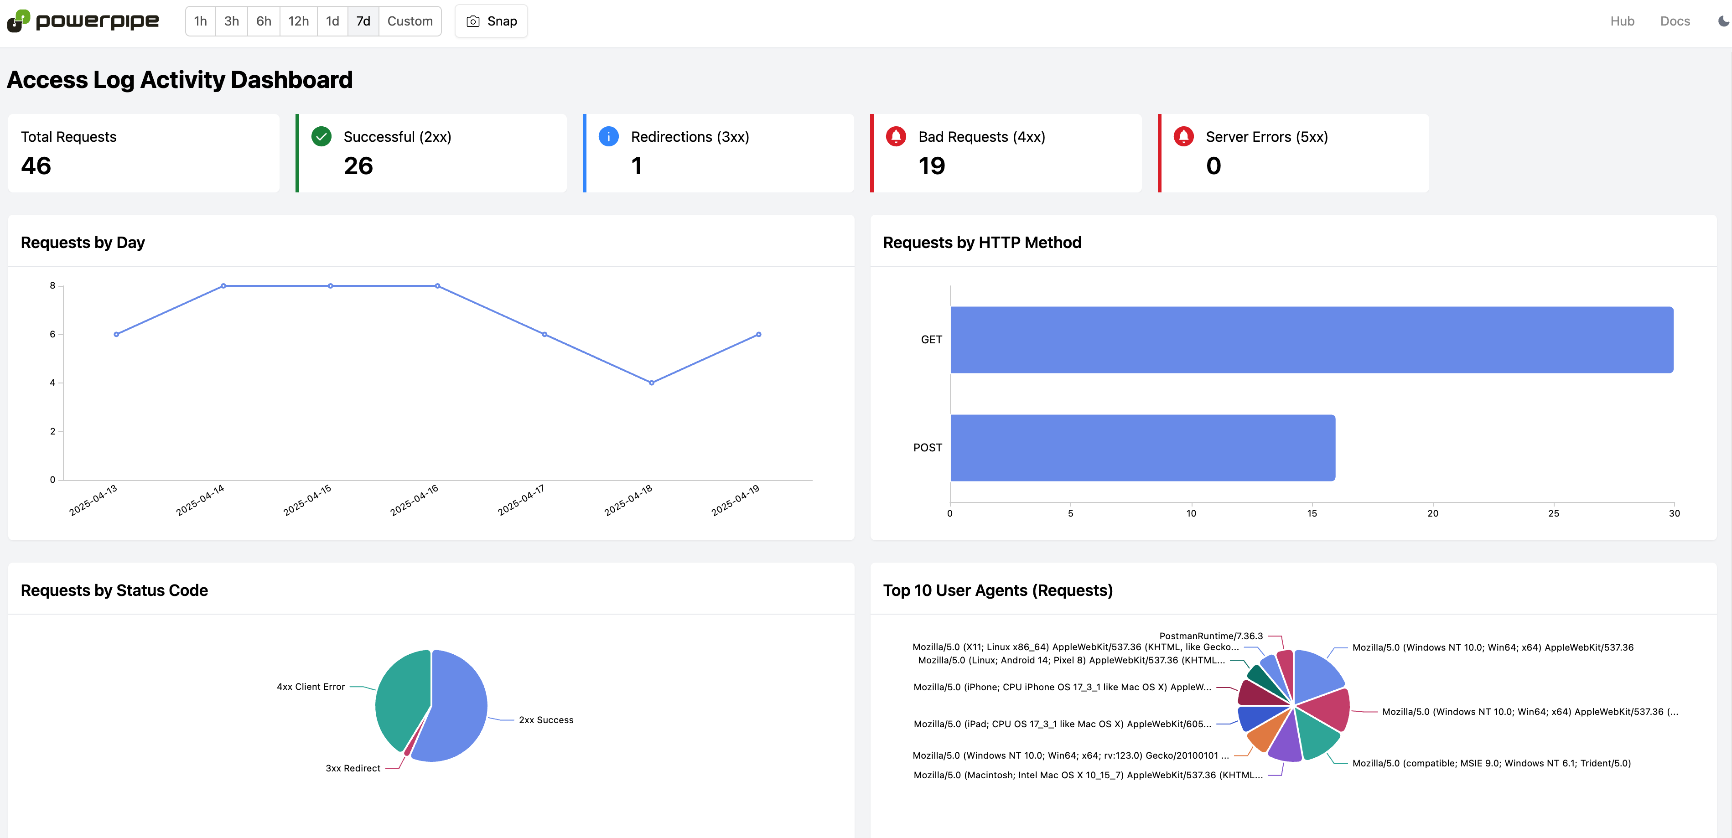Click the Top 10 User Agents heading
The width and height of the screenshot is (1732, 838).
998,590
